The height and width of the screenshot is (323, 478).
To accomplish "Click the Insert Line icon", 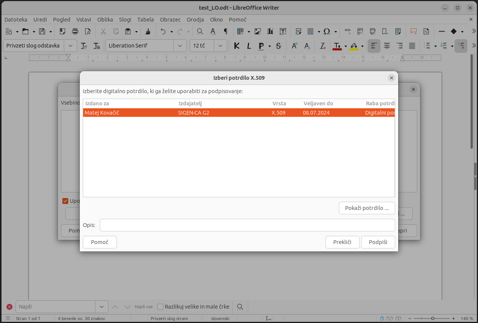I will coord(442,32).
